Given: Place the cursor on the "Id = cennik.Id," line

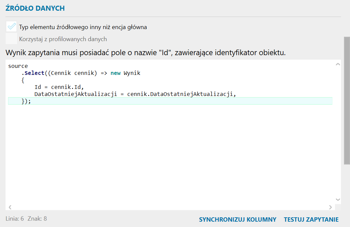Looking at the screenshot, I should click(59, 87).
